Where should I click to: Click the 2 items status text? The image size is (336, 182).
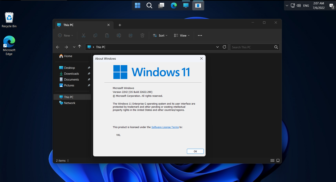point(61,161)
